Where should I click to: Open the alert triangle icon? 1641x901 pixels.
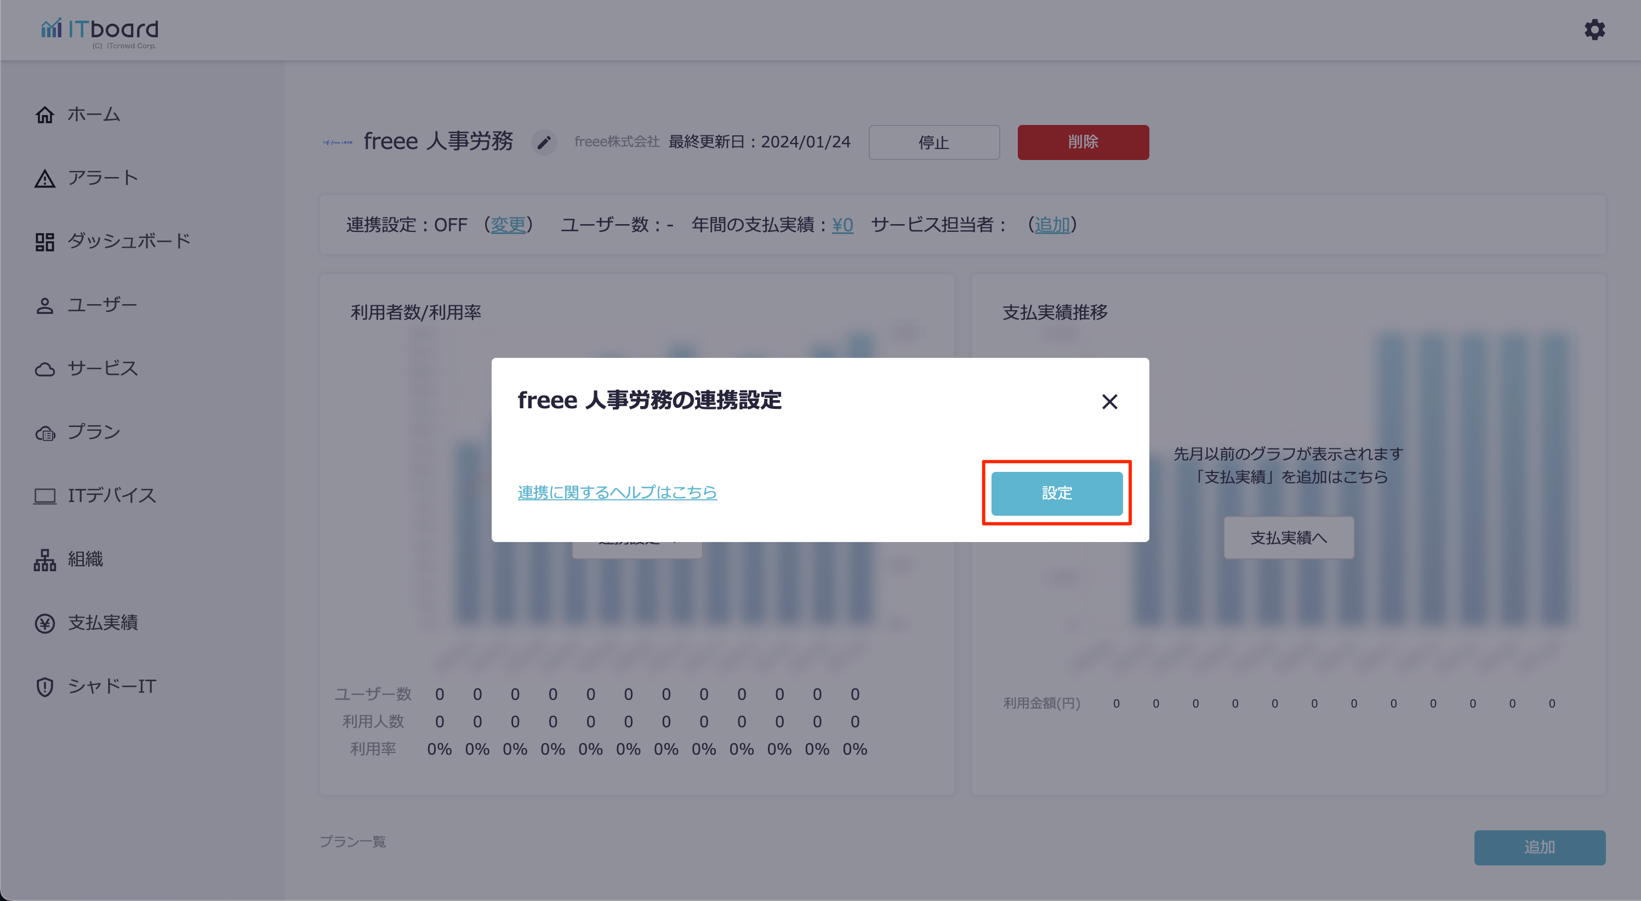pos(44,179)
